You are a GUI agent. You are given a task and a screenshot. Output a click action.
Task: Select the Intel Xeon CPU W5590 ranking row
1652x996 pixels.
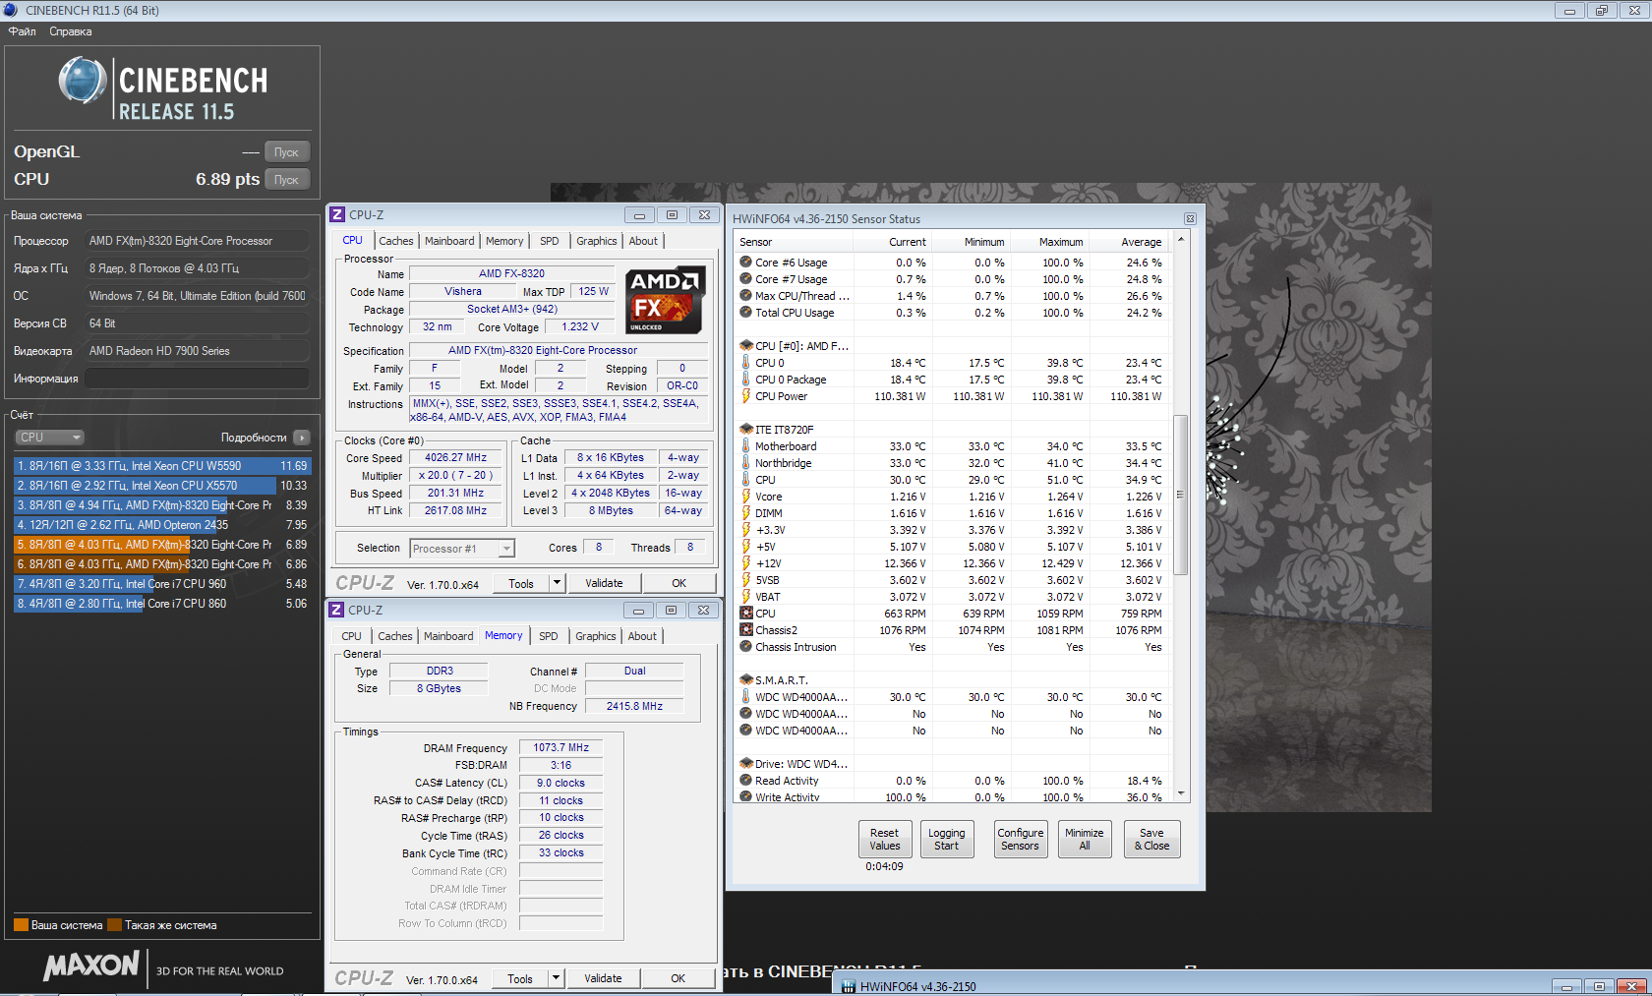[x=162, y=466]
